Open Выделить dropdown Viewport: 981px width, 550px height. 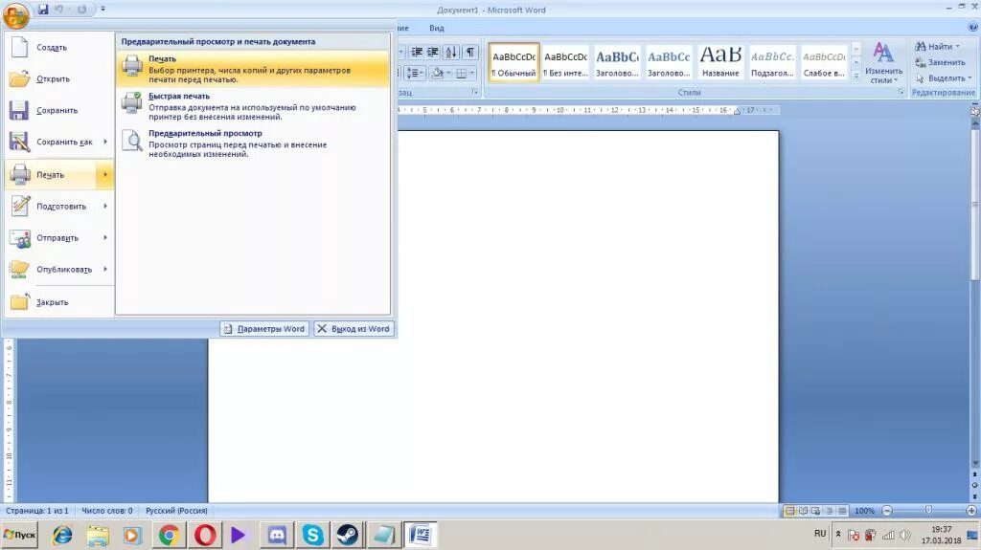944,78
